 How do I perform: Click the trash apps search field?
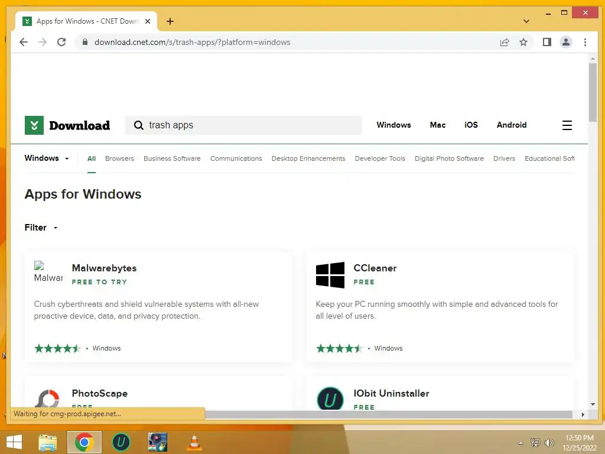(x=243, y=125)
